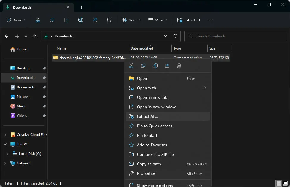290x187 pixels.
Task: Click inside the Search Downloads box
Action: (235, 36)
